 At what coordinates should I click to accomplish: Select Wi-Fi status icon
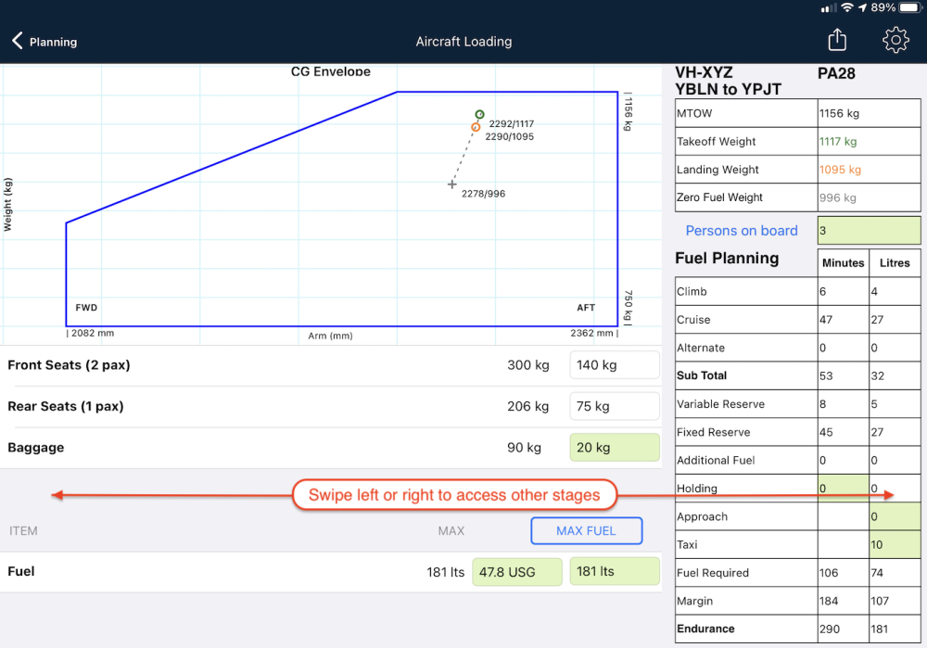[847, 7]
